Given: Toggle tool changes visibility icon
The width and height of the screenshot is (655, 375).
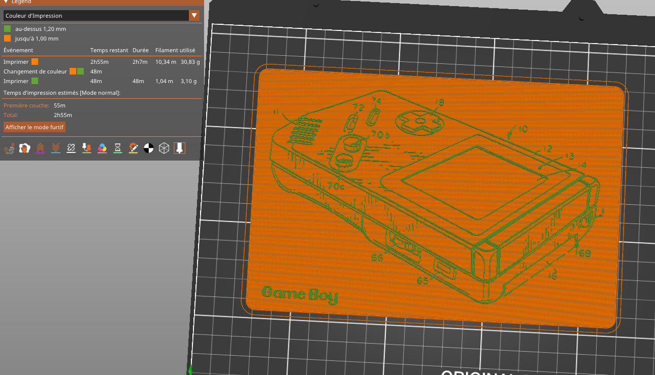Looking at the screenshot, I should (x=87, y=148).
